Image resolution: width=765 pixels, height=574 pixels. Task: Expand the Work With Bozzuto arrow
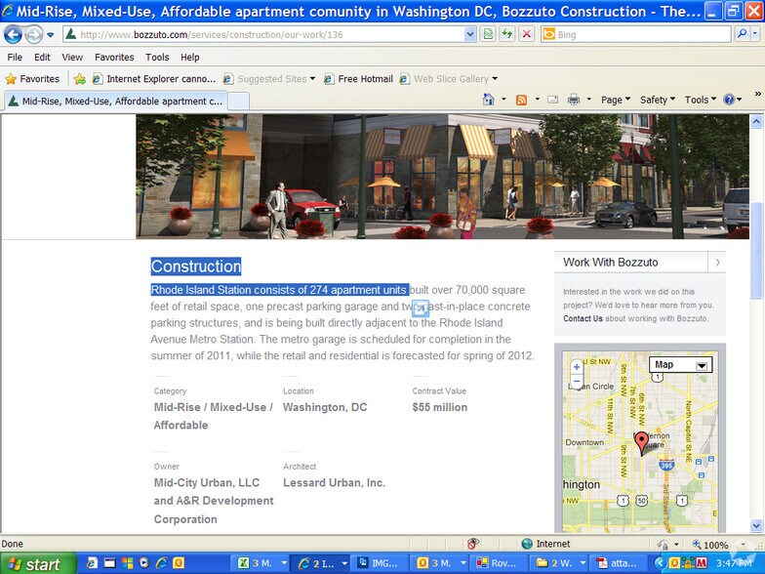(717, 263)
